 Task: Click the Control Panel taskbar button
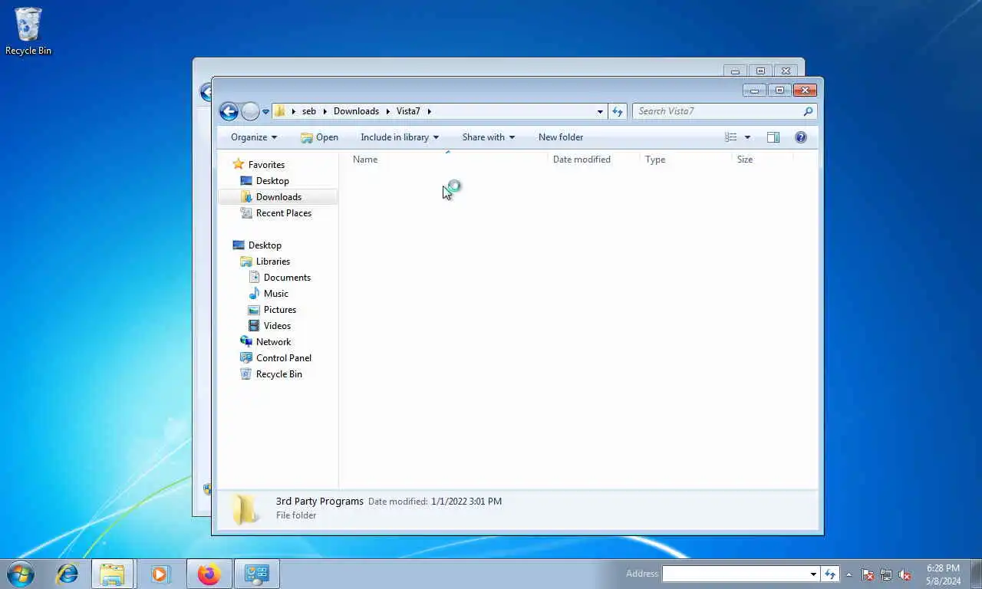click(x=256, y=574)
